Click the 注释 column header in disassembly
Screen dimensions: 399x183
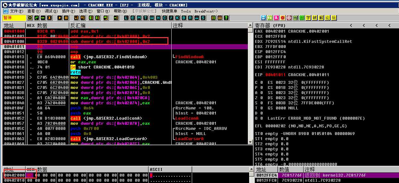click(x=209, y=26)
